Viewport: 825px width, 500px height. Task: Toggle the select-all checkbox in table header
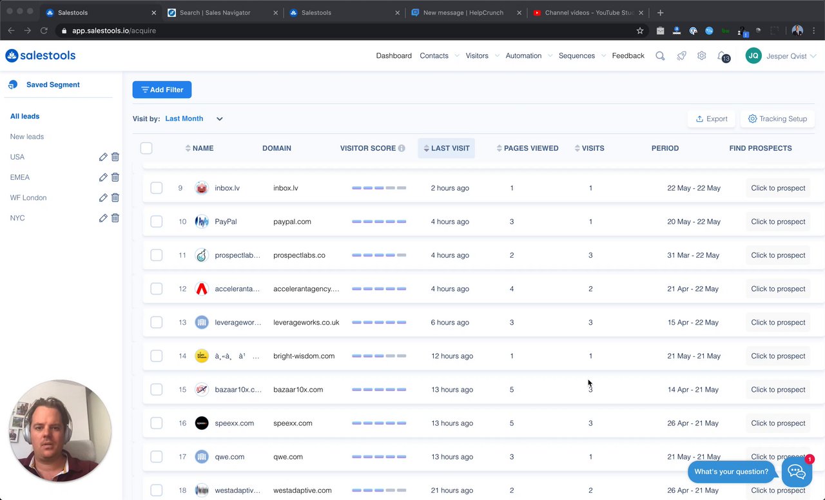pyautogui.click(x=146, y=148)
